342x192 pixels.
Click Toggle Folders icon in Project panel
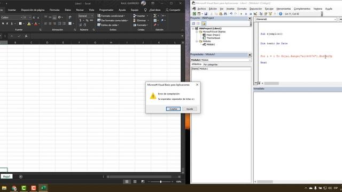(204, 23)
